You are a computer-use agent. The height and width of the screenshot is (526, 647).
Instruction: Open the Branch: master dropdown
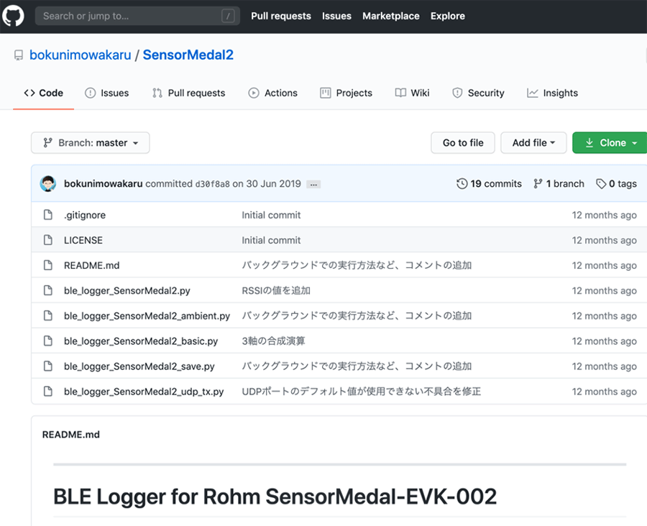pyautogui.click(x=91, y=143)
